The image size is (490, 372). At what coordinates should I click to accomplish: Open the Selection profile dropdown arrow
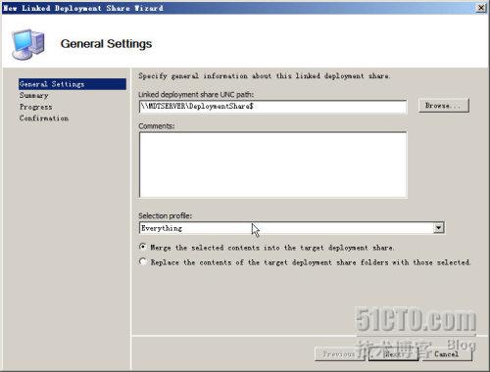click(438, 228)
